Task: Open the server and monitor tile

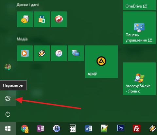Action: [76, 53]
